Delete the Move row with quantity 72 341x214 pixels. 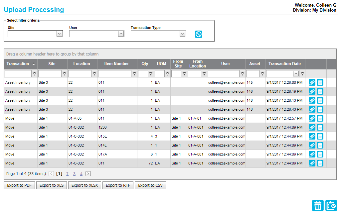320,163
